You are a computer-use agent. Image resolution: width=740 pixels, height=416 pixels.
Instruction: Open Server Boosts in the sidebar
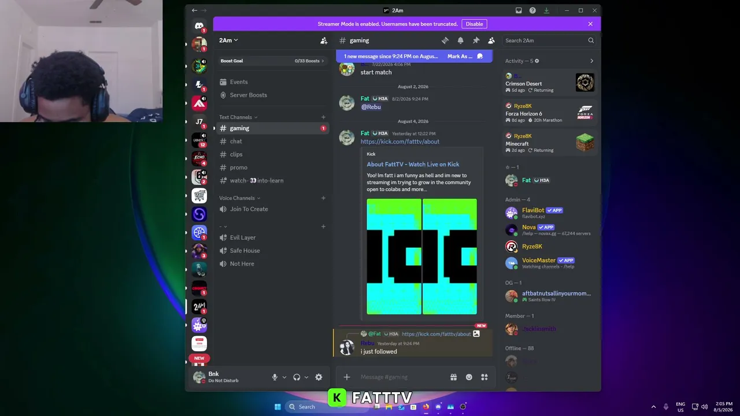coord(272,95)
